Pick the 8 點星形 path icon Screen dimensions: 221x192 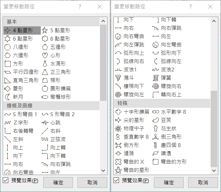pyautogui.click(x=45, y=39)
